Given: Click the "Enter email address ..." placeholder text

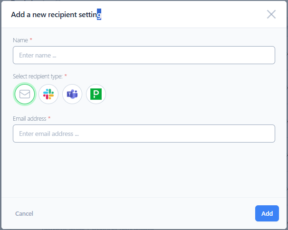Looking at the screenshot, I should click(x=48, y=134).
